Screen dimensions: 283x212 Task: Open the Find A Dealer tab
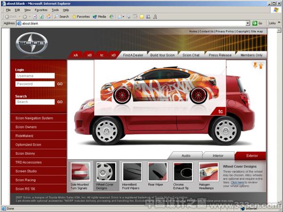click(x=133, y=55)
